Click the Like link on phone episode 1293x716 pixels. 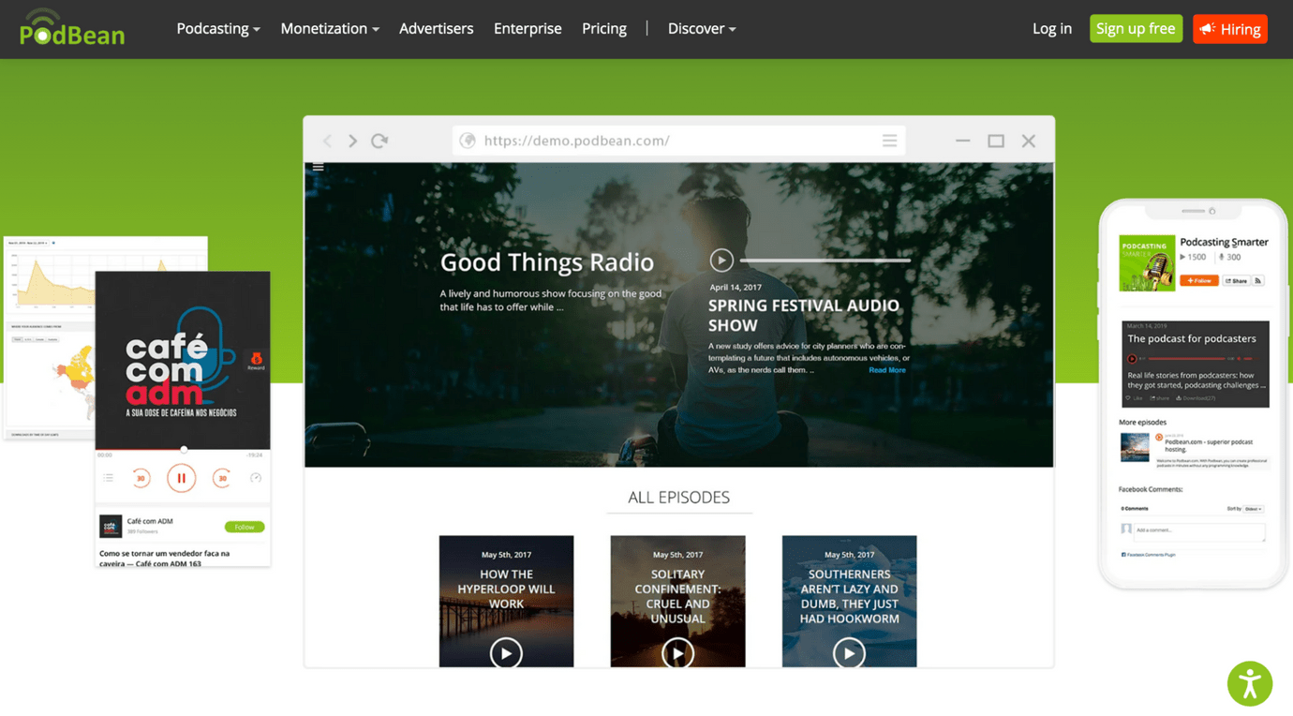(x=1135, y=398)
